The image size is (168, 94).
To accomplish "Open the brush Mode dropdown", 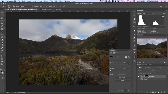I will (x=27, y=7).
